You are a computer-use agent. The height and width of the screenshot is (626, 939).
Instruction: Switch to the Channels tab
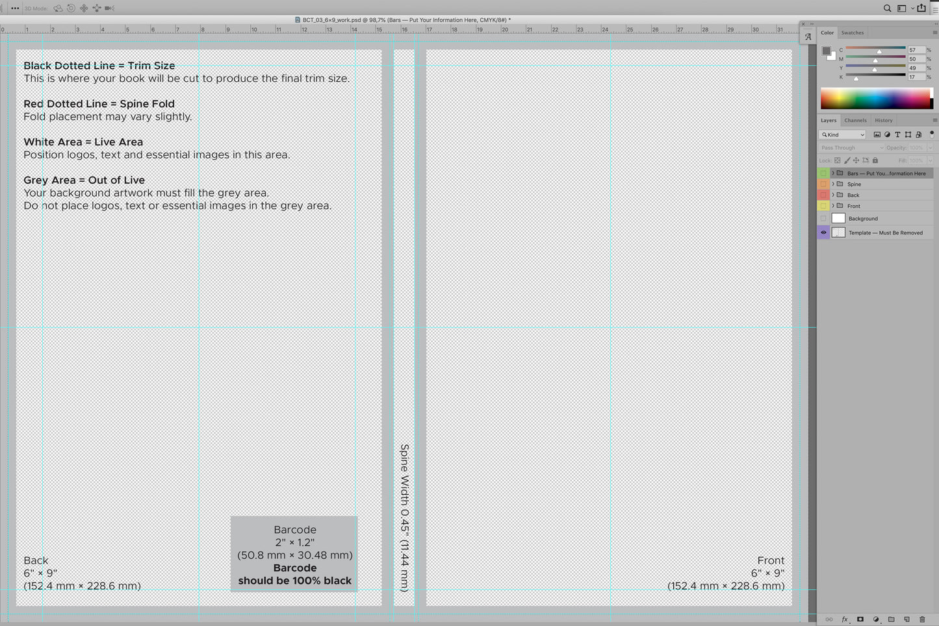(x=855, y=120)
